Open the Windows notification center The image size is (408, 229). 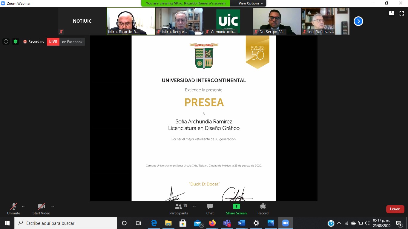(399, 223)
